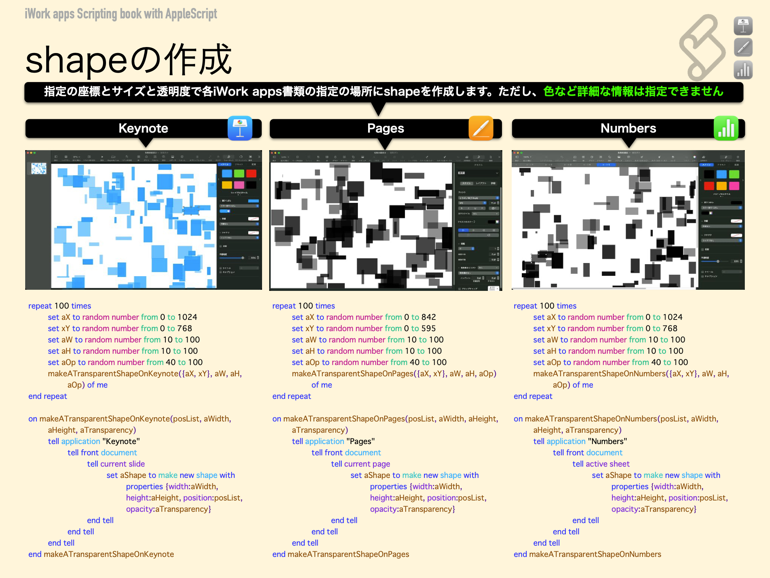Select slide thumbnail in Keynote navigator

click(x=38, y=168)
